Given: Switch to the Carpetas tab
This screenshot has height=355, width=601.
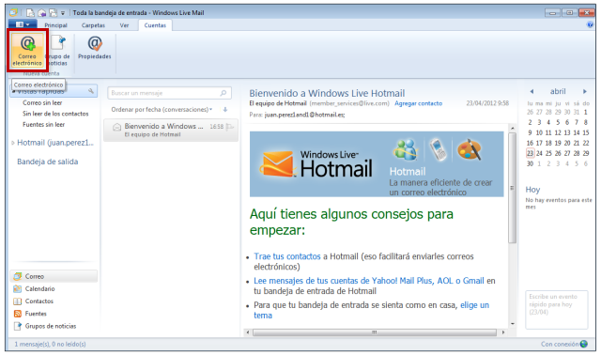Looking at the screenshot, I should point(93,25).
